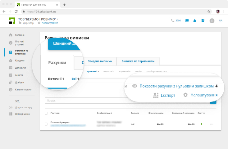Image resolution: width=228 pixels, height=149 pixels.
Task: Open the row actions three-dot menu
Action: 212,124
